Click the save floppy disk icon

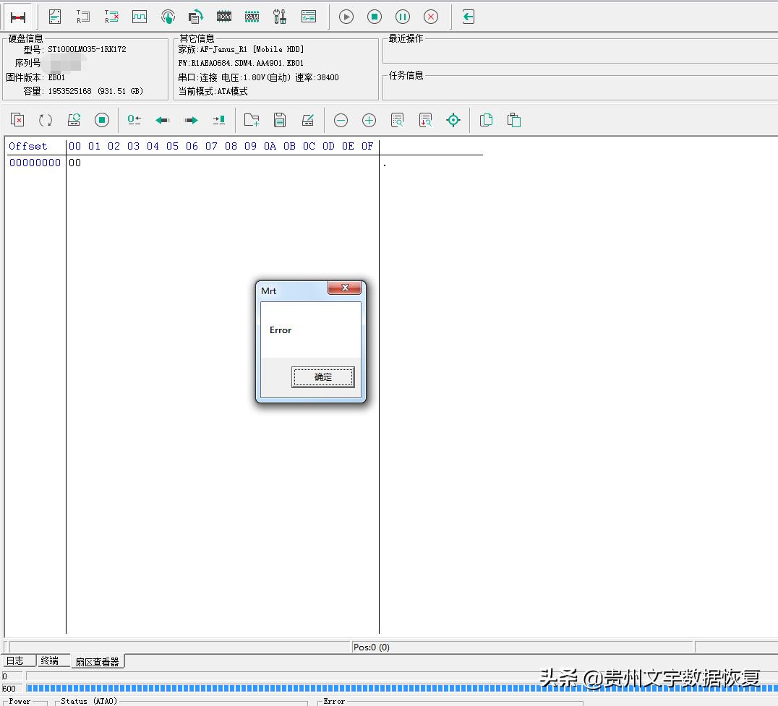pos(280,121)
